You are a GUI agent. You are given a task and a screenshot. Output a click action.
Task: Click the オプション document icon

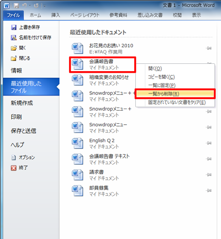click(14, 157)
